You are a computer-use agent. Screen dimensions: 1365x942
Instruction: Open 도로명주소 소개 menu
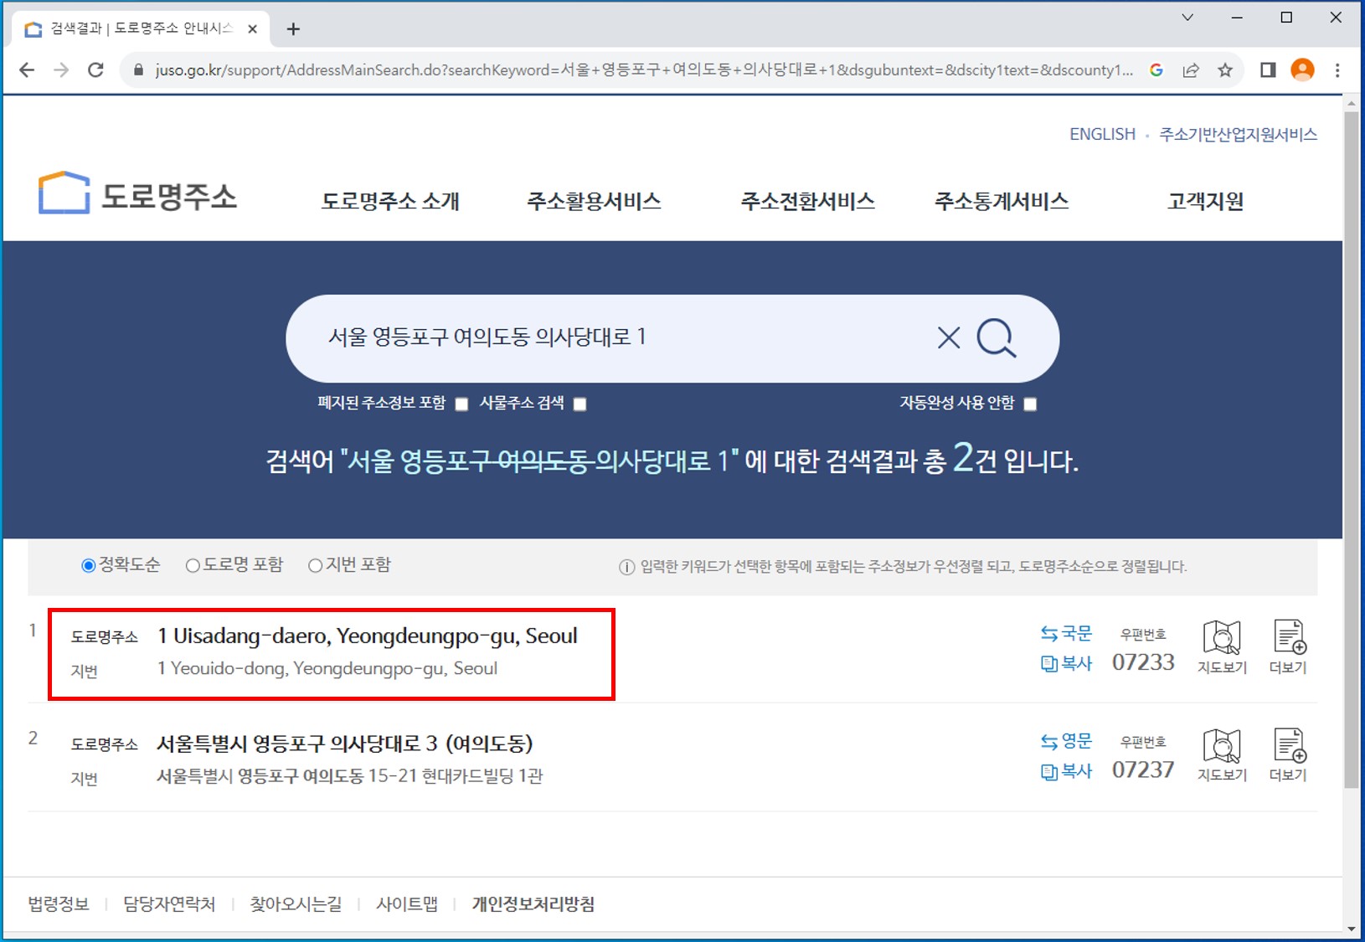tap(390, 201)
